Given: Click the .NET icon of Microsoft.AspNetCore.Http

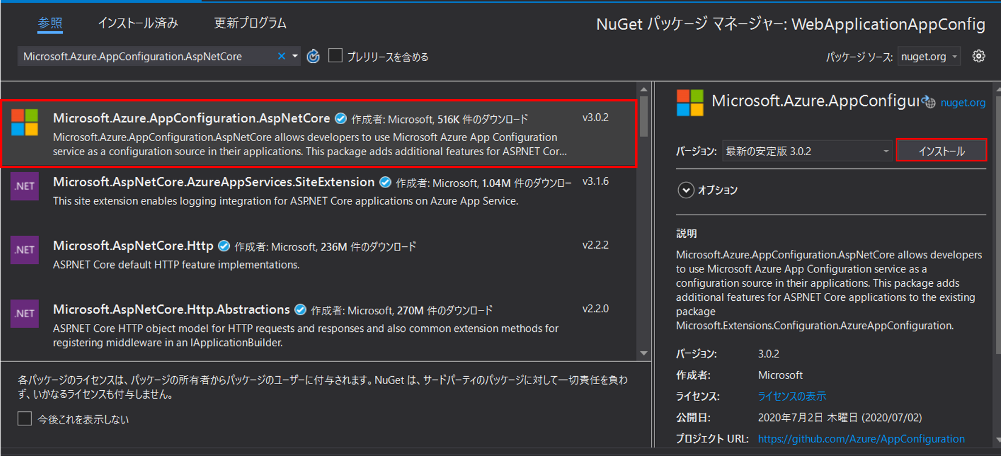Looking at the screenshot, I should [25, 250].
